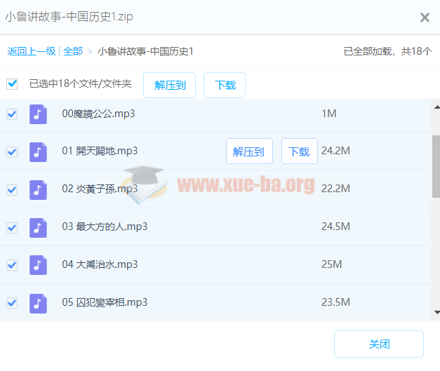Image resolution: width=440 pixels, height=371 pixels.
Task: Close the zip preview dialog with X
Action: 425,18
